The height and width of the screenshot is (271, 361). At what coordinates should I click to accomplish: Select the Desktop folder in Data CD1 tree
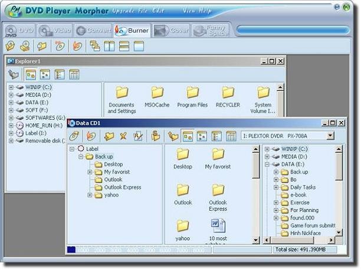click(113, 164)
